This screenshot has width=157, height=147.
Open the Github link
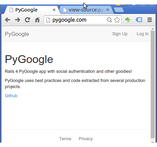(11, 96)
